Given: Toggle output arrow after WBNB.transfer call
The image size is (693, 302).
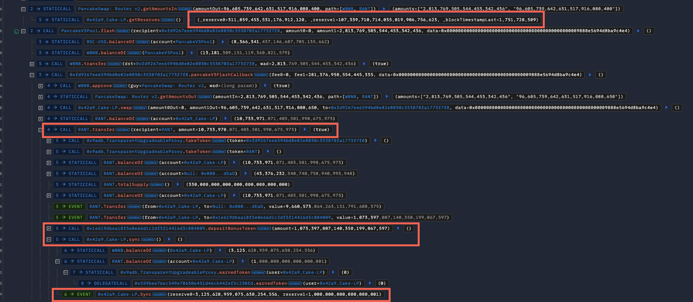Looking at the screenshot, I should tap(364, 64).
